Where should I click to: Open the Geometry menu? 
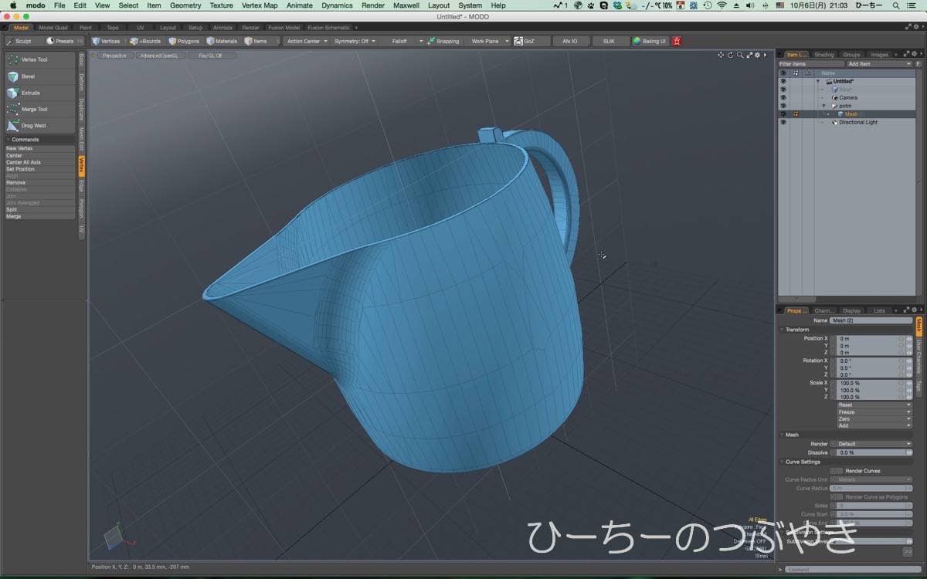(x=185, y=5)
